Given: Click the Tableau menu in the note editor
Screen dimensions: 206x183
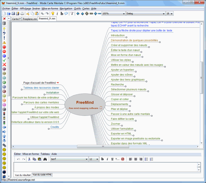Looking at the screenshot, I should (45, 154).
